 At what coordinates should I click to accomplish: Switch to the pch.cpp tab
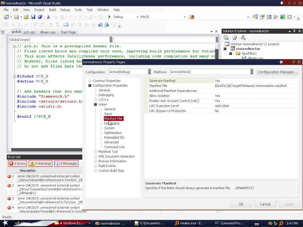(x=29, y=32)
